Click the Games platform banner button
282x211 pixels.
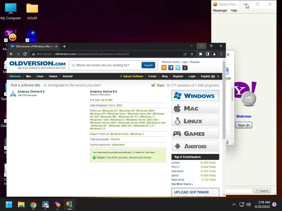click(x=195, y=133)
